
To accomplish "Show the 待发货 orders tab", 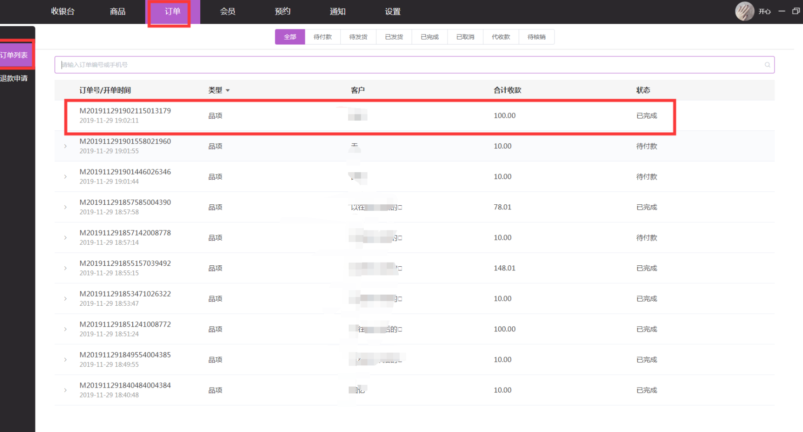I will tap(358, 37).
